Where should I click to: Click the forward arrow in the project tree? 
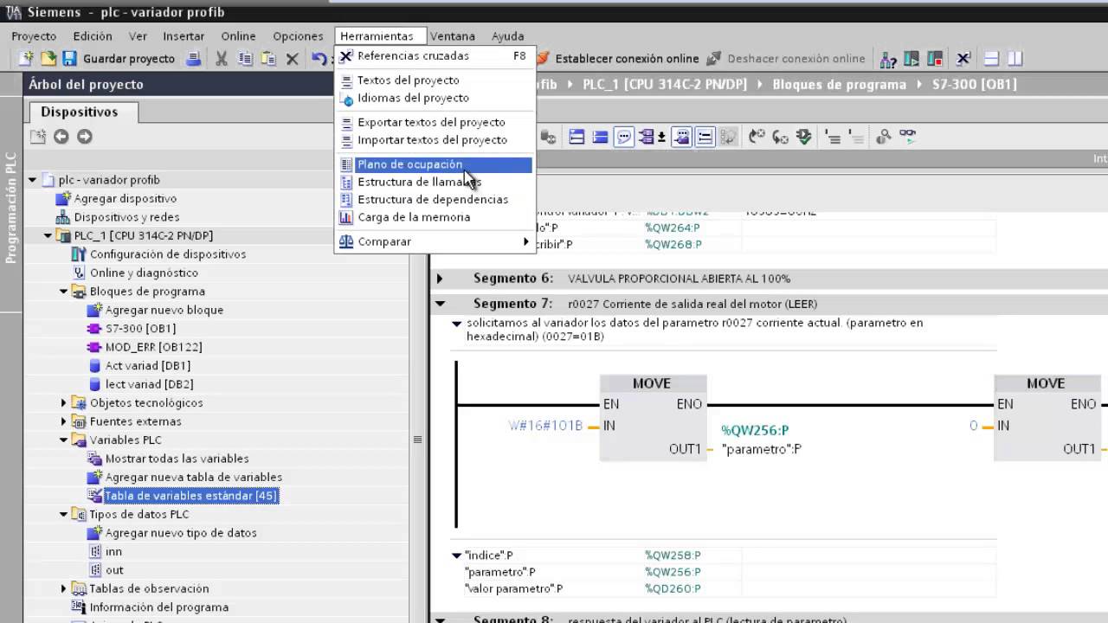[84, 137]
